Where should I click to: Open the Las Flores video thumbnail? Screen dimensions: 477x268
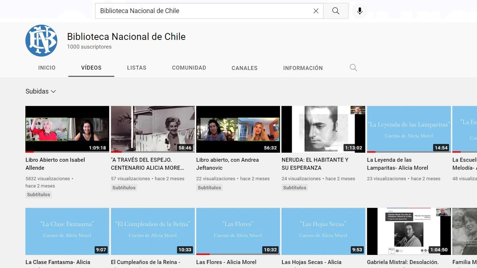[238, 231]
